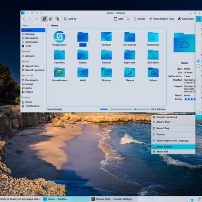Viewport: 202px width, 202px height.
Task: Choose Report Bug... from the menu
Action: (x=173, y=128)
